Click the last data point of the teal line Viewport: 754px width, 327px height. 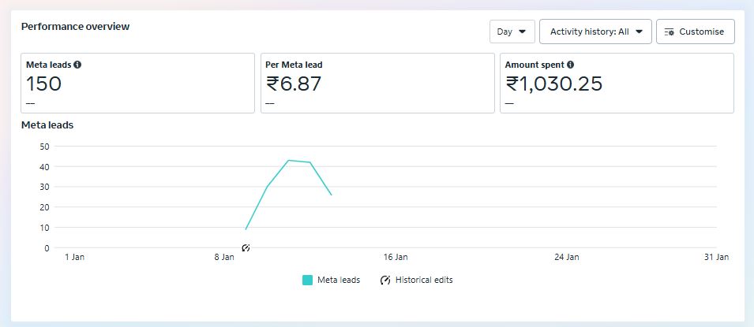pos(332,195)
